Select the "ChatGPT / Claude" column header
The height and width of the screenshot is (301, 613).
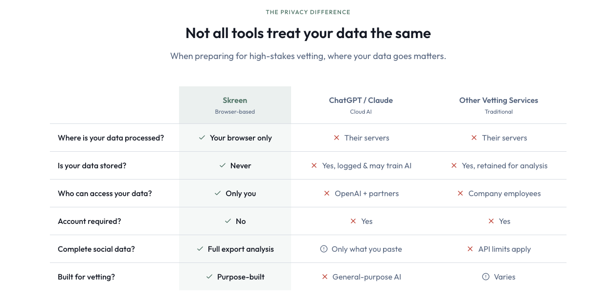361,100
